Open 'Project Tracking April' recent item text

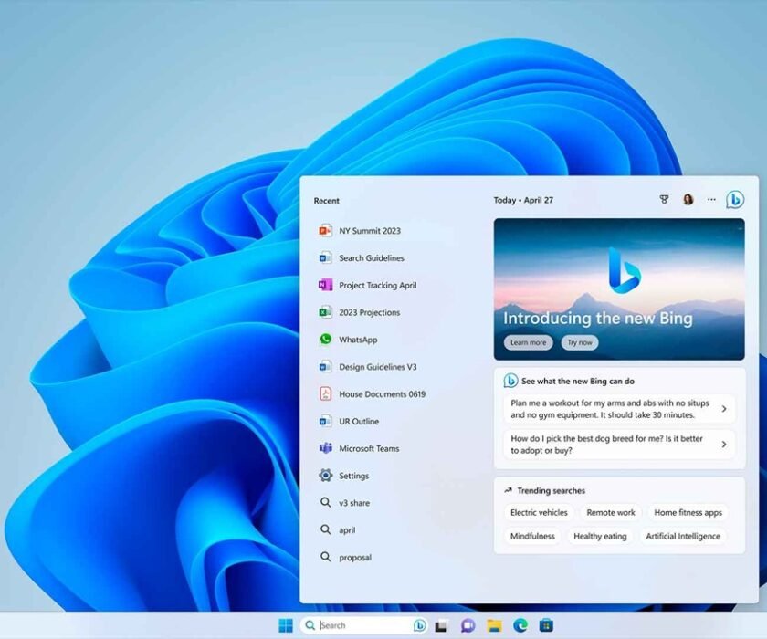(x=378, y=286)
